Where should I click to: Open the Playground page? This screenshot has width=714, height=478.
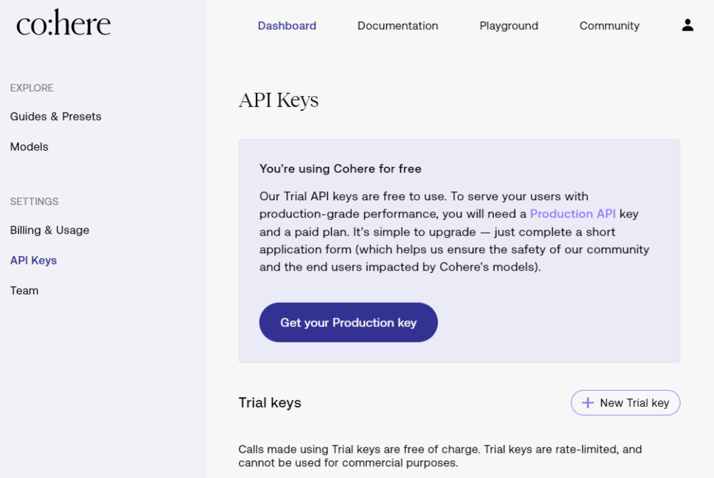click(x=508, y=26)
